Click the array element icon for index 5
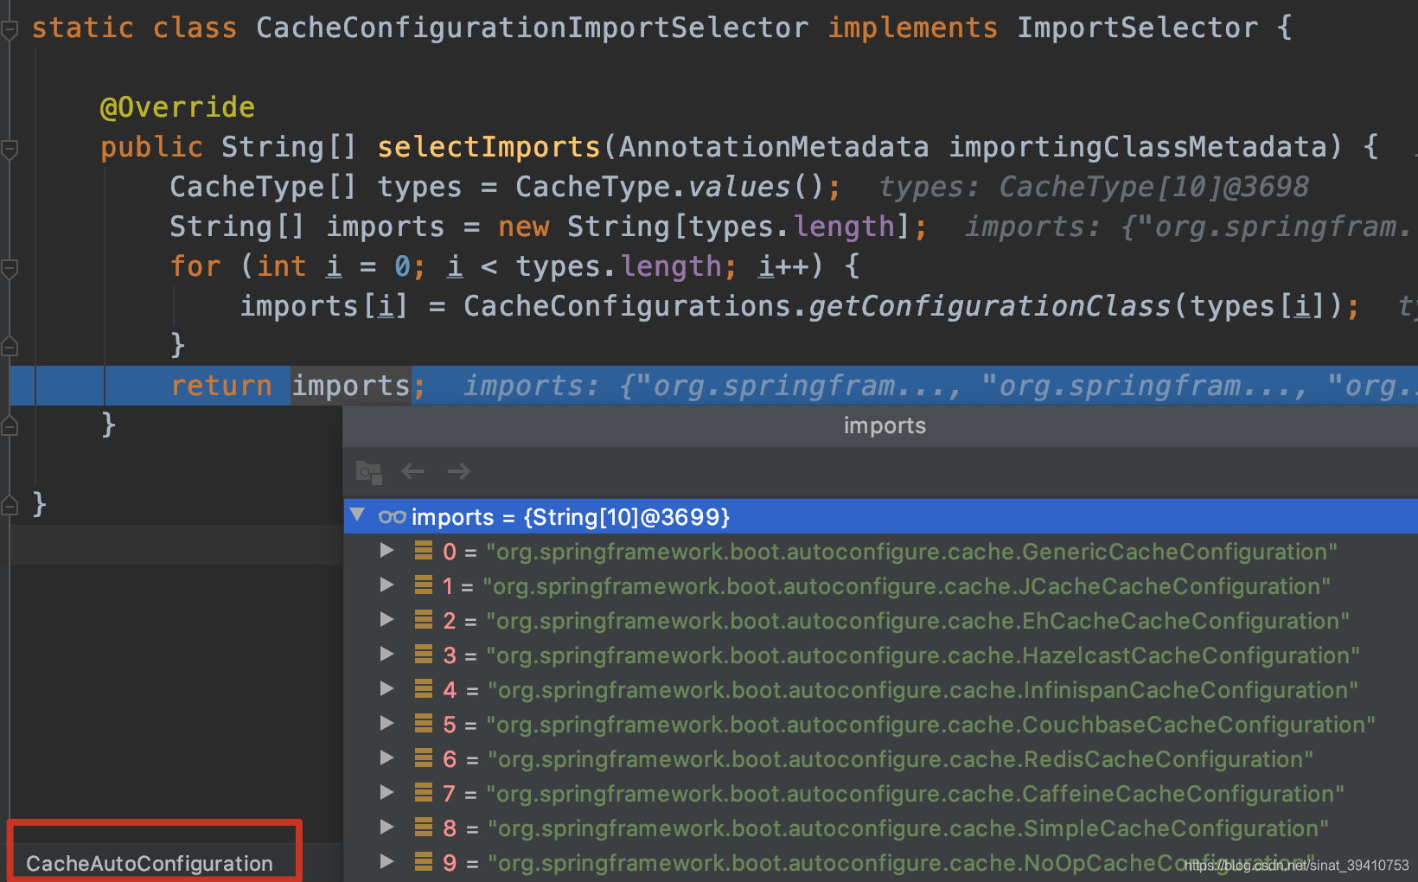 424,723
